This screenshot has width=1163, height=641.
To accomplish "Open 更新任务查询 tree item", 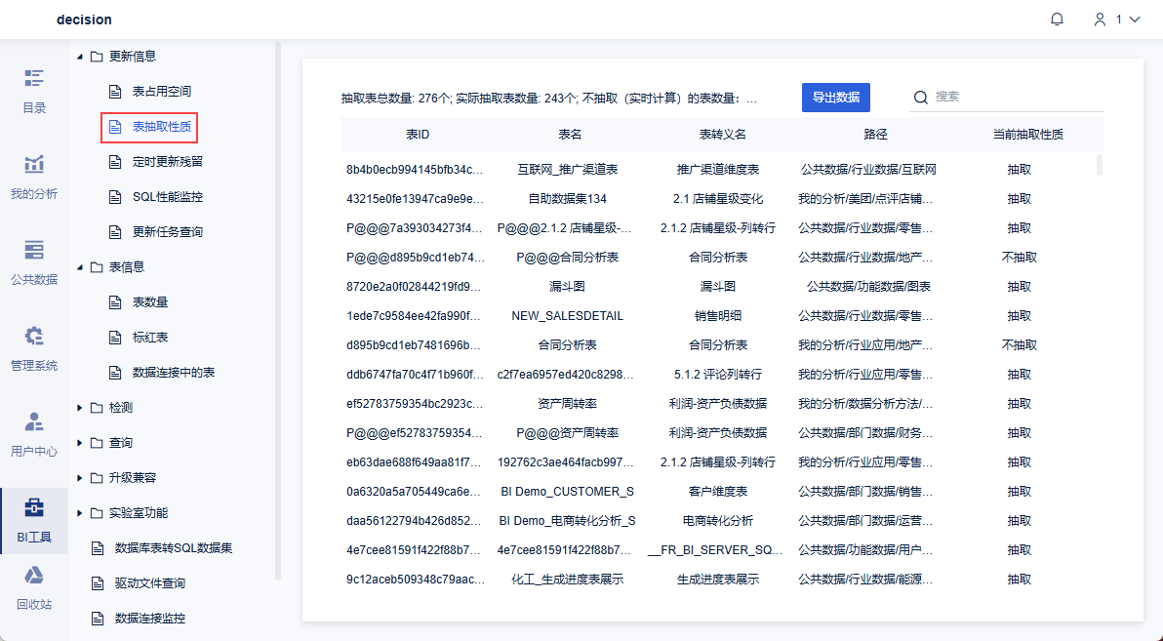I will click(x=168, y=232).
